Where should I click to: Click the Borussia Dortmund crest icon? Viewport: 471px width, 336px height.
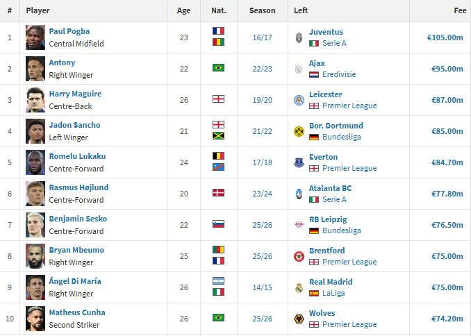coord(299,131)
